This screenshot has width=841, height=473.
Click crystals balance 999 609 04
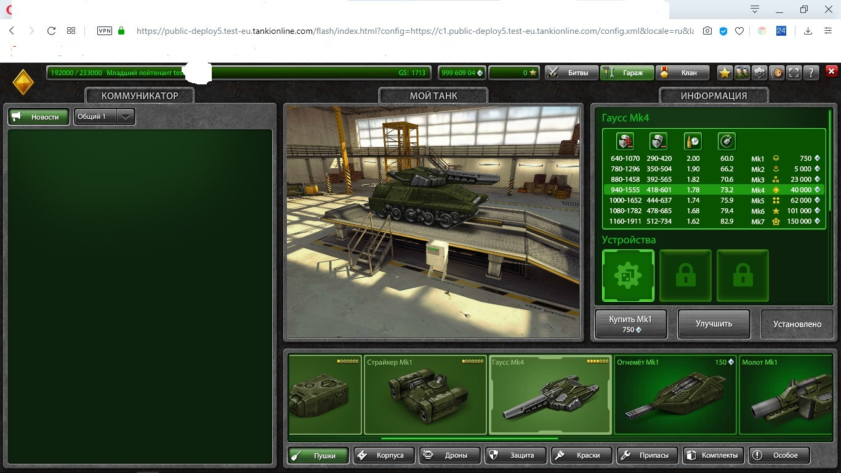(462, 73)
